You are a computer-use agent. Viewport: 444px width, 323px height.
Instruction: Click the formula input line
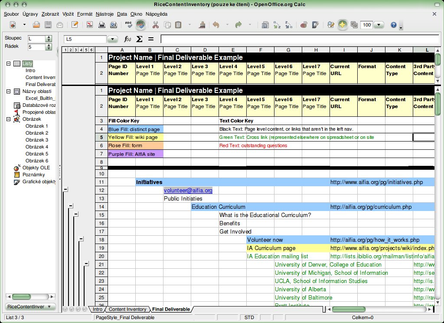click(x=299, y=39)
